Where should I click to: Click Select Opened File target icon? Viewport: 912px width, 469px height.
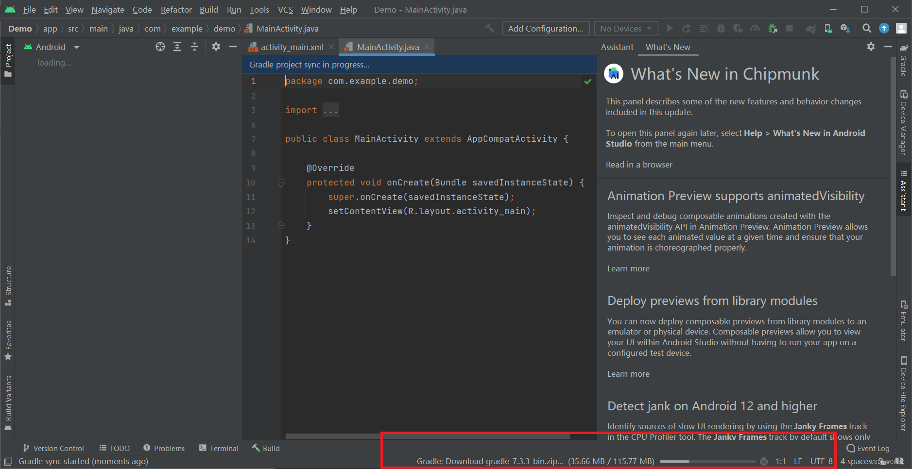pyautogui.click(x=160, y=47)
